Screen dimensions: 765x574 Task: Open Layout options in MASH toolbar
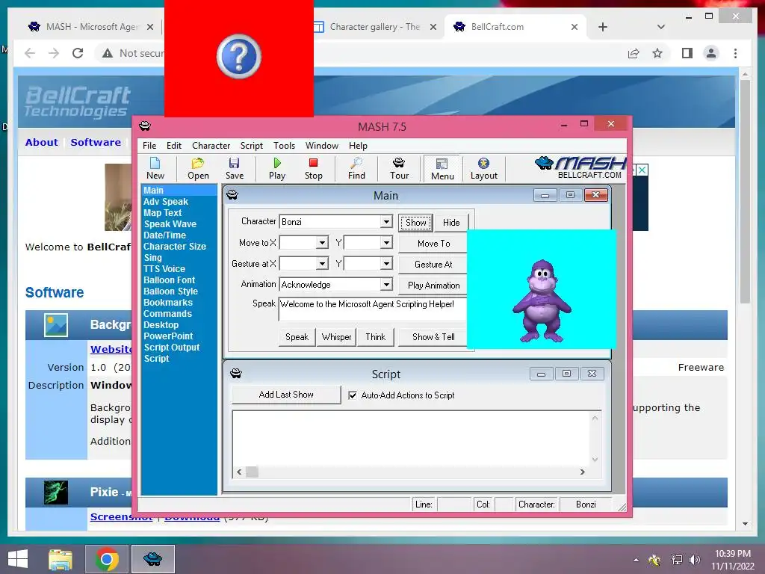tap(483, 169)
